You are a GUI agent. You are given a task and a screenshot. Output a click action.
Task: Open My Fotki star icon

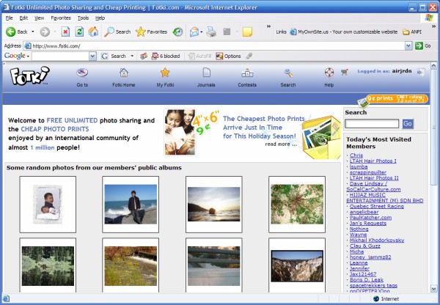[x=165, y=73]
